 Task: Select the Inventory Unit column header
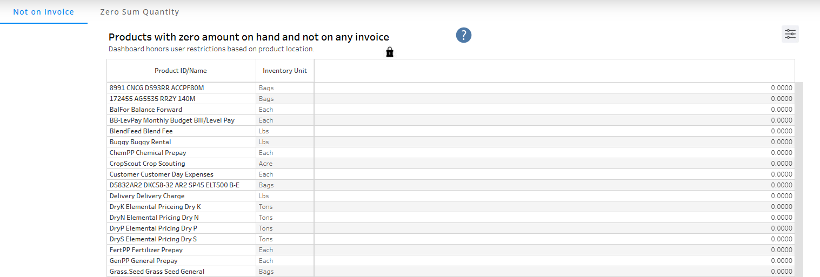(x=285, y=71)
